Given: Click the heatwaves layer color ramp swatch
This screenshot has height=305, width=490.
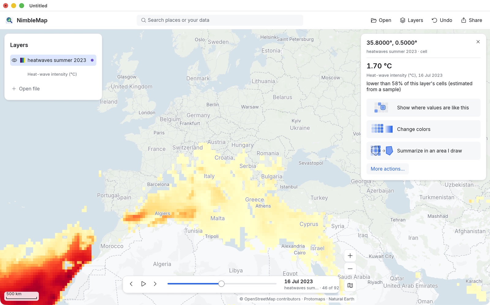Looking at the screenshot, I should click(22, 60).
